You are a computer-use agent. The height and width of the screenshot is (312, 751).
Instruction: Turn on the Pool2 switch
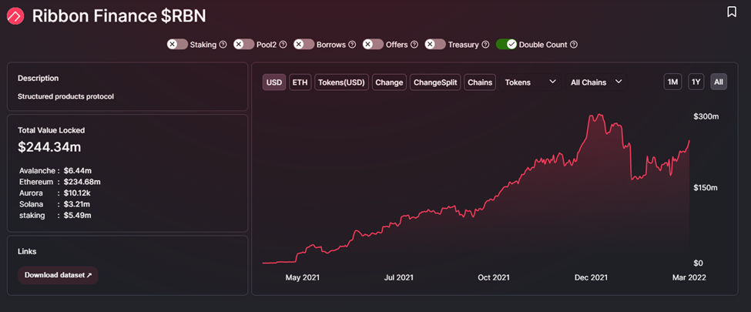click(244, 45)
